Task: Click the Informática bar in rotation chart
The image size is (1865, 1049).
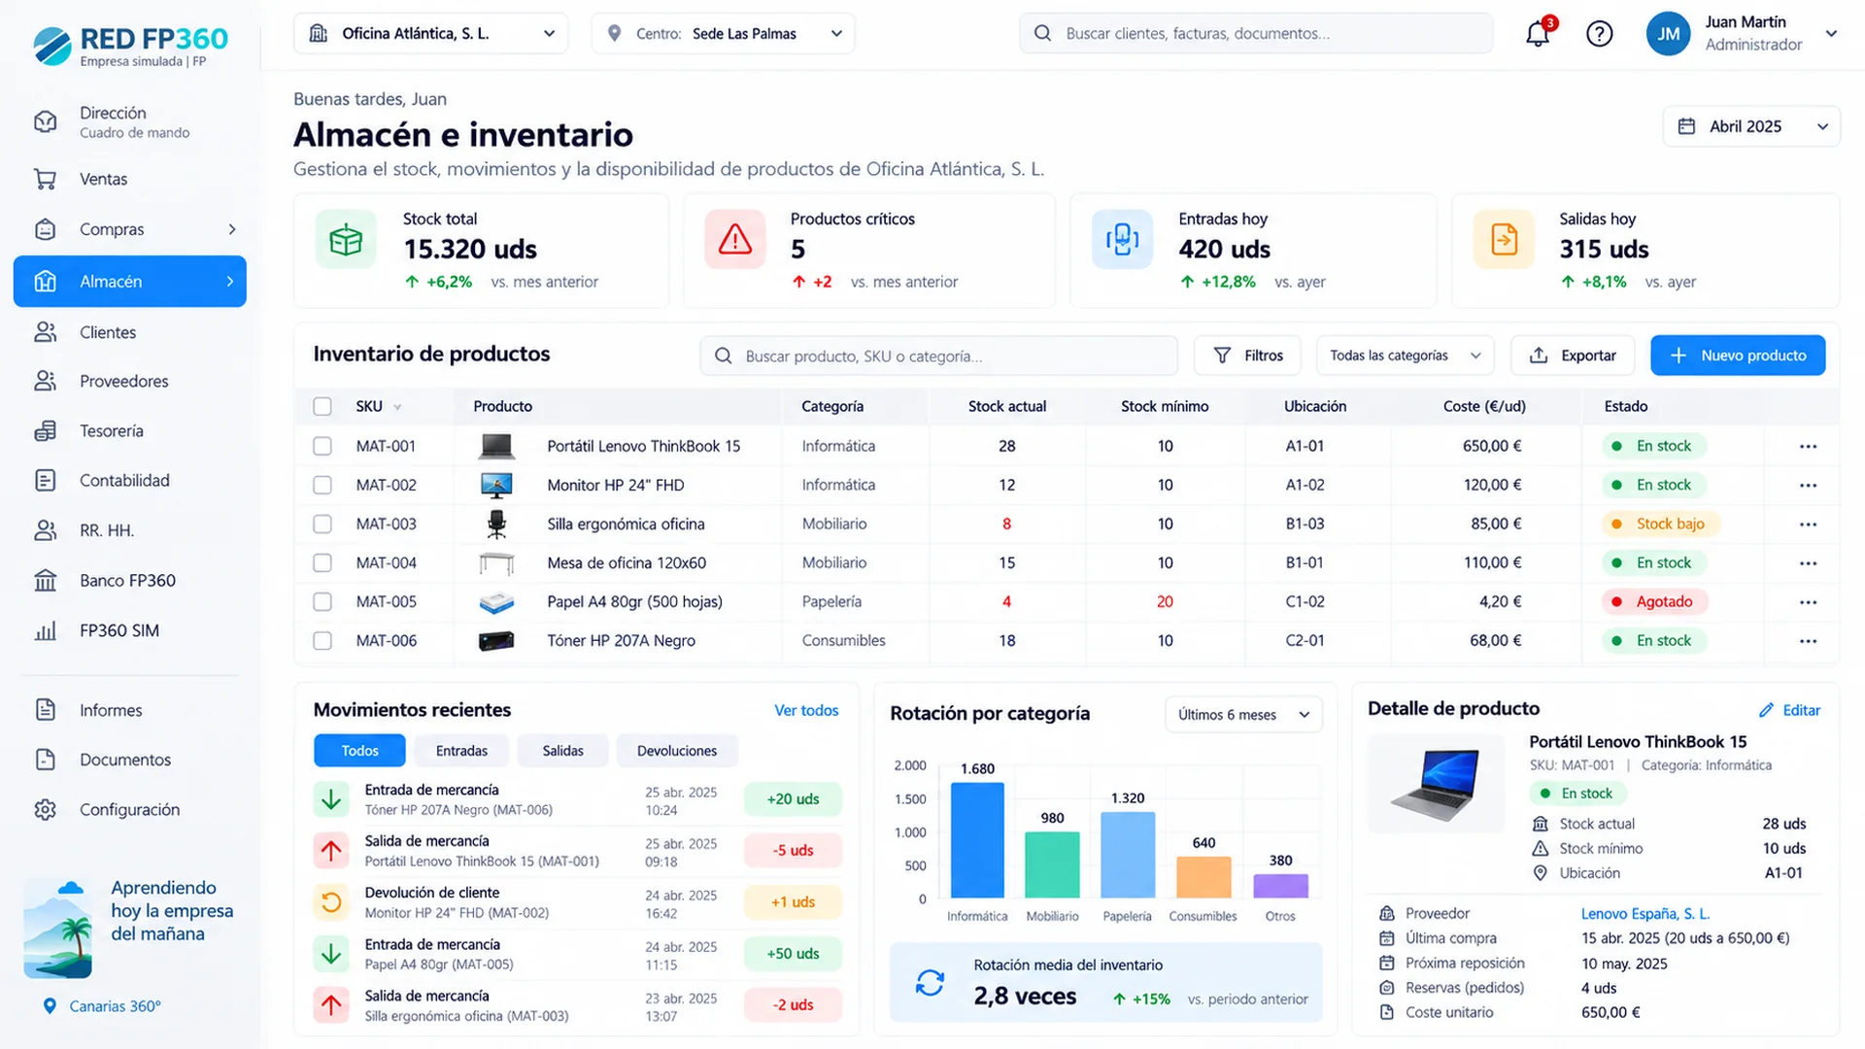Action: 977,840
